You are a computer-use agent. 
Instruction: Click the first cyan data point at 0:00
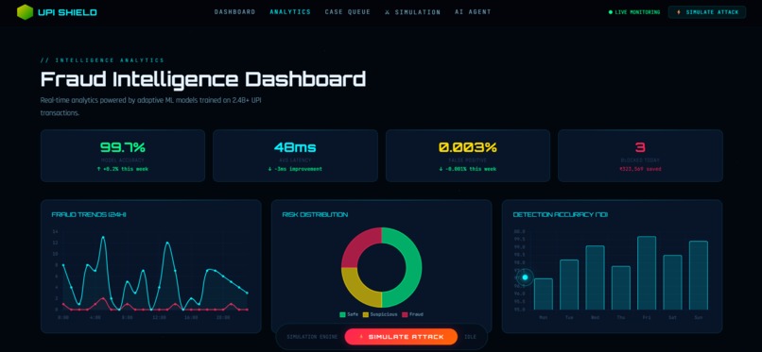63,265
